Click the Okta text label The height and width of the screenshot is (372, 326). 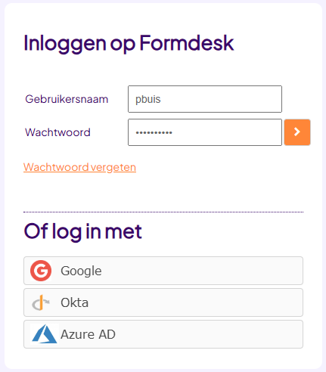tap(75, 302)
